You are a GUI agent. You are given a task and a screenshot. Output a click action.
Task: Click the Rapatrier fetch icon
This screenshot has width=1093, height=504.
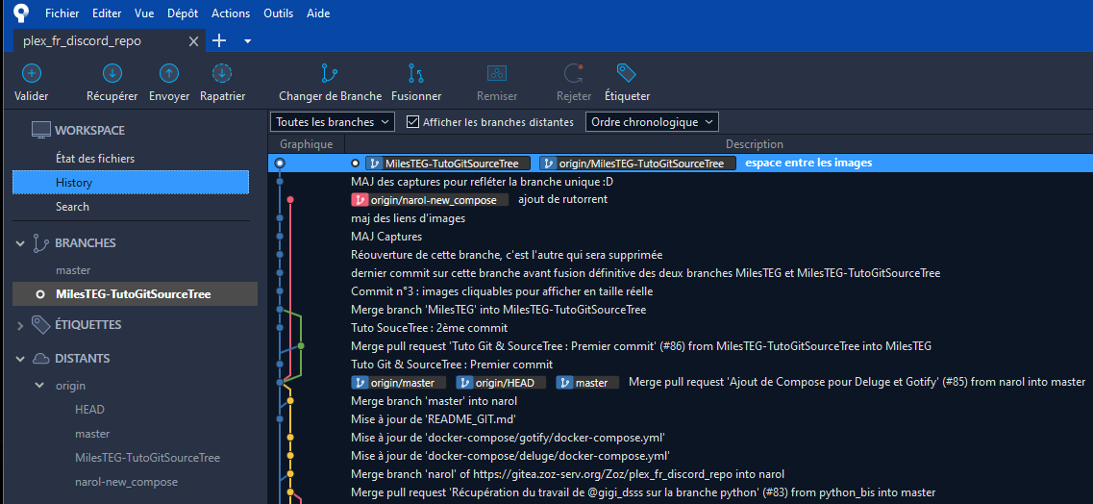click(222, 72)
